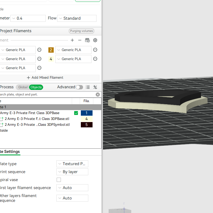Image resolution: width=213 pixels, height=213 pixels.
Task: Remove a filament with the minus icon
Action: tap(80, 40)
